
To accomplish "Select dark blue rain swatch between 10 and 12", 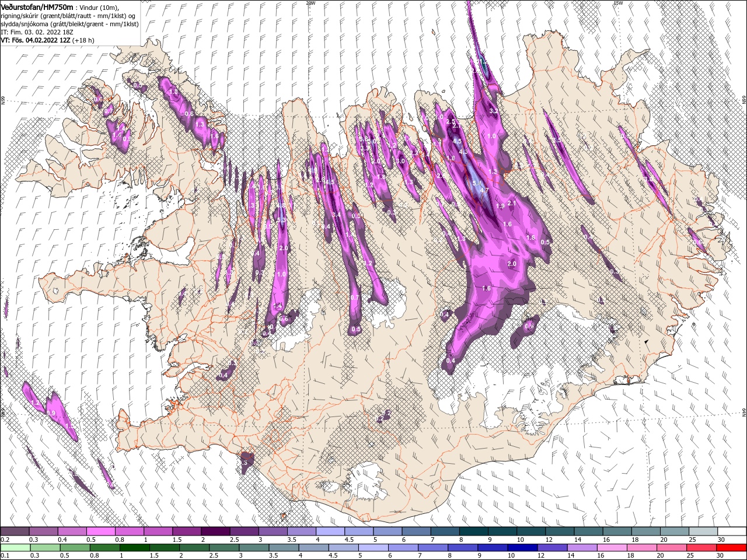I will point(522,548).
